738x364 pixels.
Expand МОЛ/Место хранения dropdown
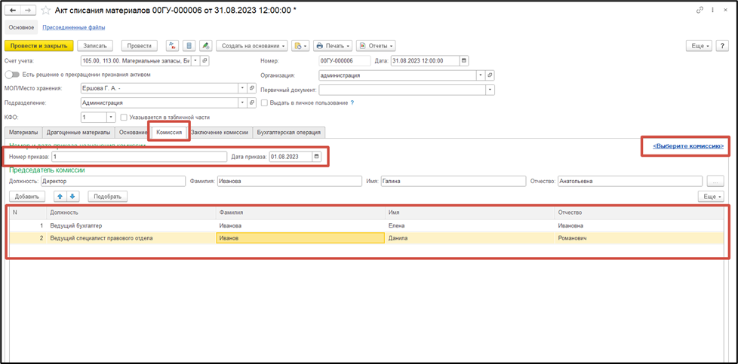tap(242, 88)
